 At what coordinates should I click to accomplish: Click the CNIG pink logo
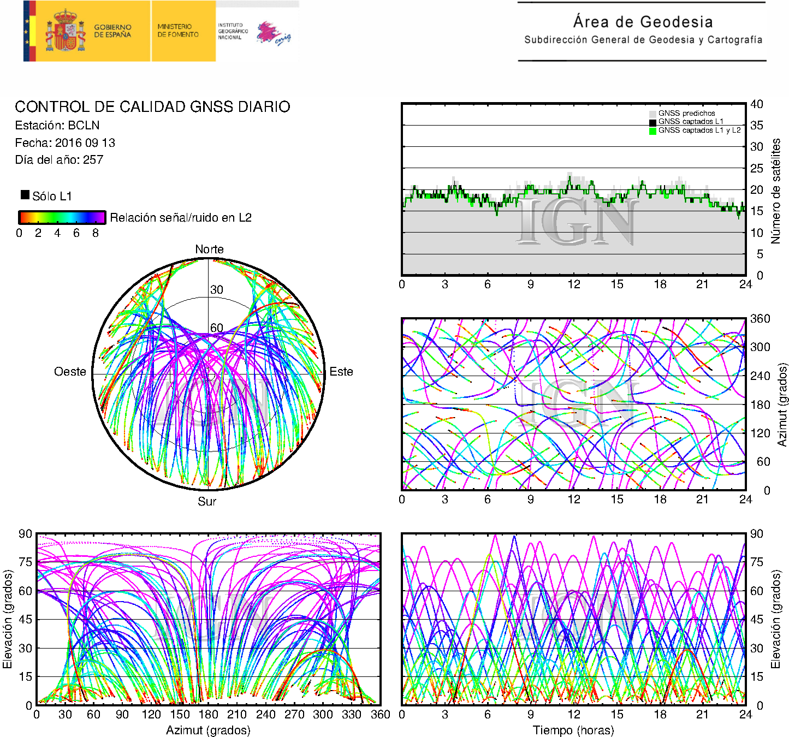[273, 33]
